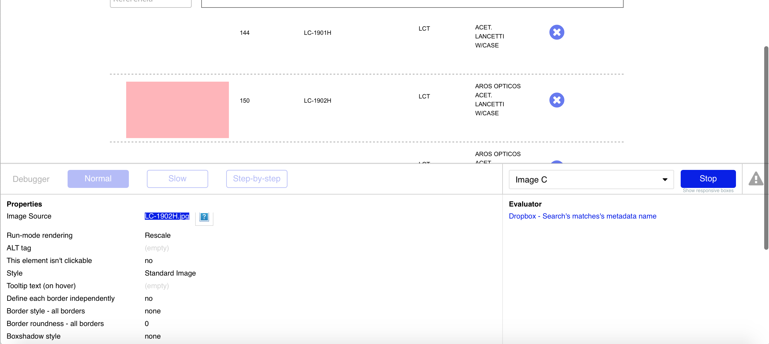The image size is (769, 344).
Task: Click Show responsive boxes
Action: tap(708, 191)
